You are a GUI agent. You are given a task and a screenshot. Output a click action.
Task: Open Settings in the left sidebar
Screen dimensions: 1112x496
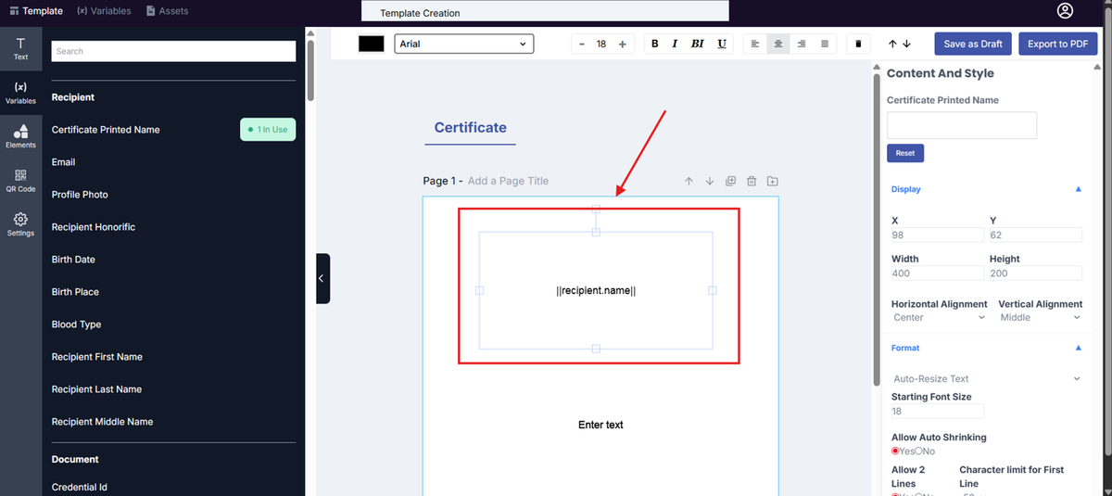[x=20, y=224]
